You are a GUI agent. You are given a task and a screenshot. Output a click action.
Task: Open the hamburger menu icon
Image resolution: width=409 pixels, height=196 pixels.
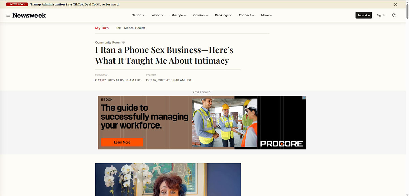pos(8,15)
